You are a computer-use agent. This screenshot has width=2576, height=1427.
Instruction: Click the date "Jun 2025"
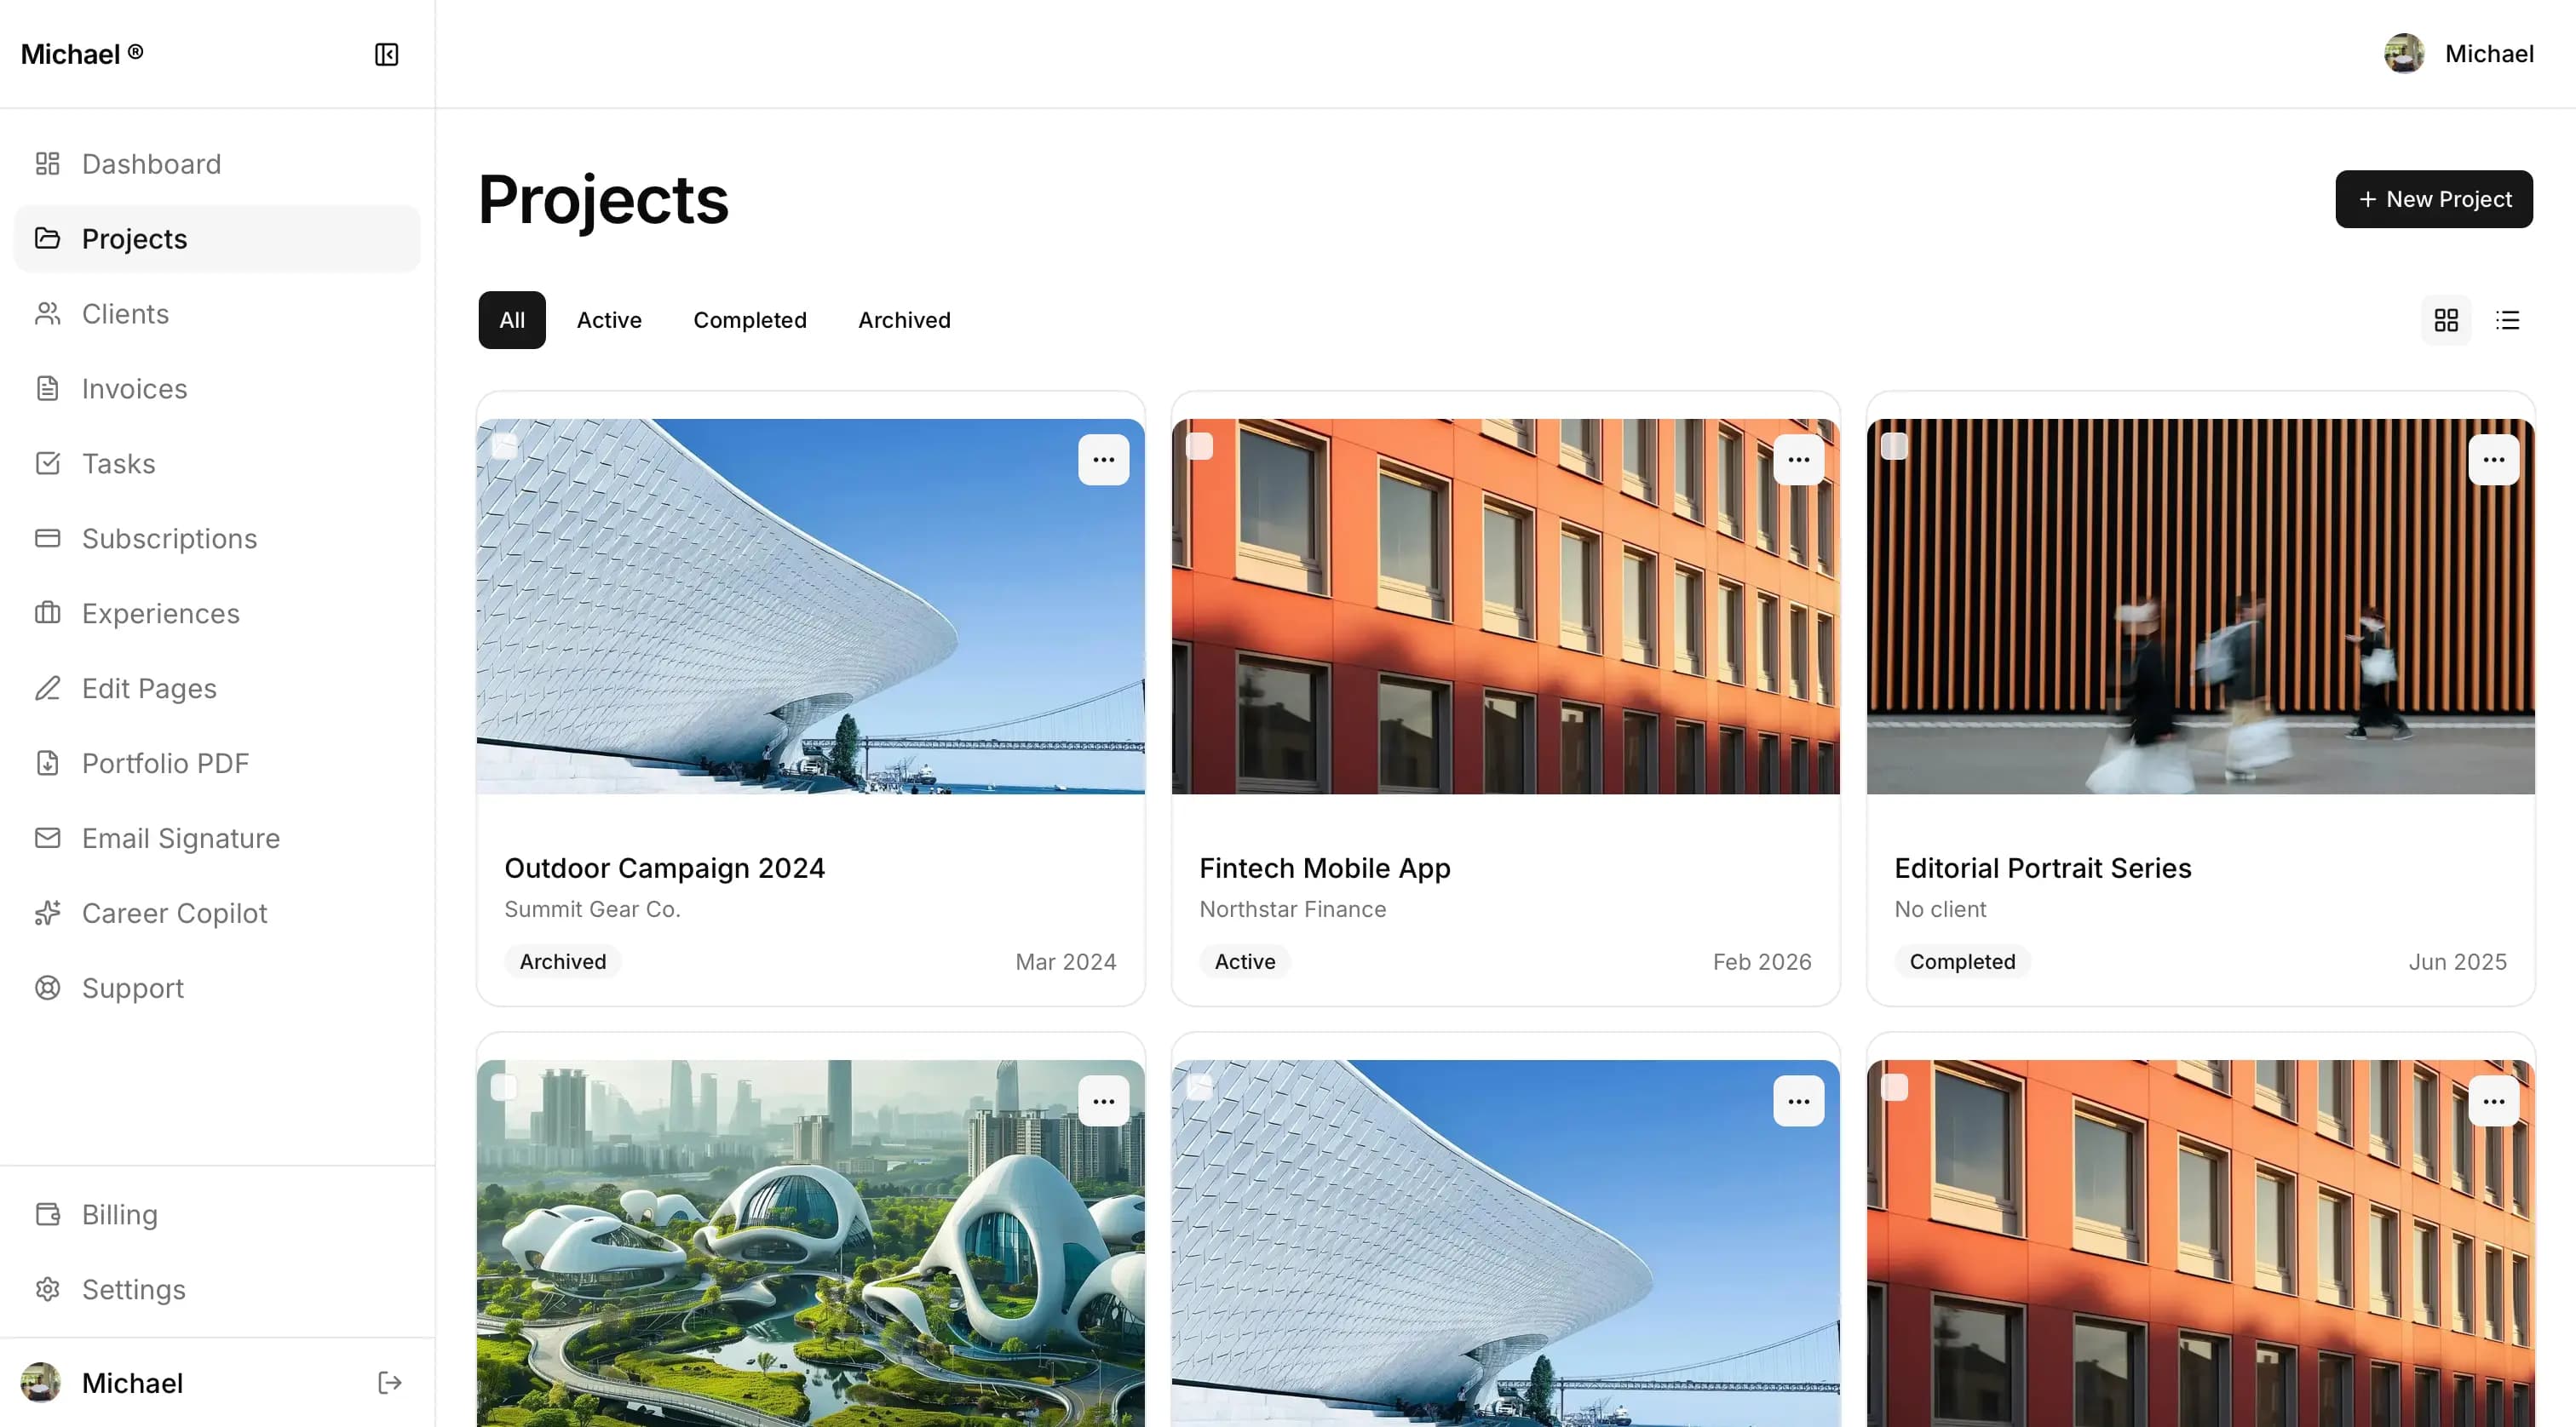2458,961
